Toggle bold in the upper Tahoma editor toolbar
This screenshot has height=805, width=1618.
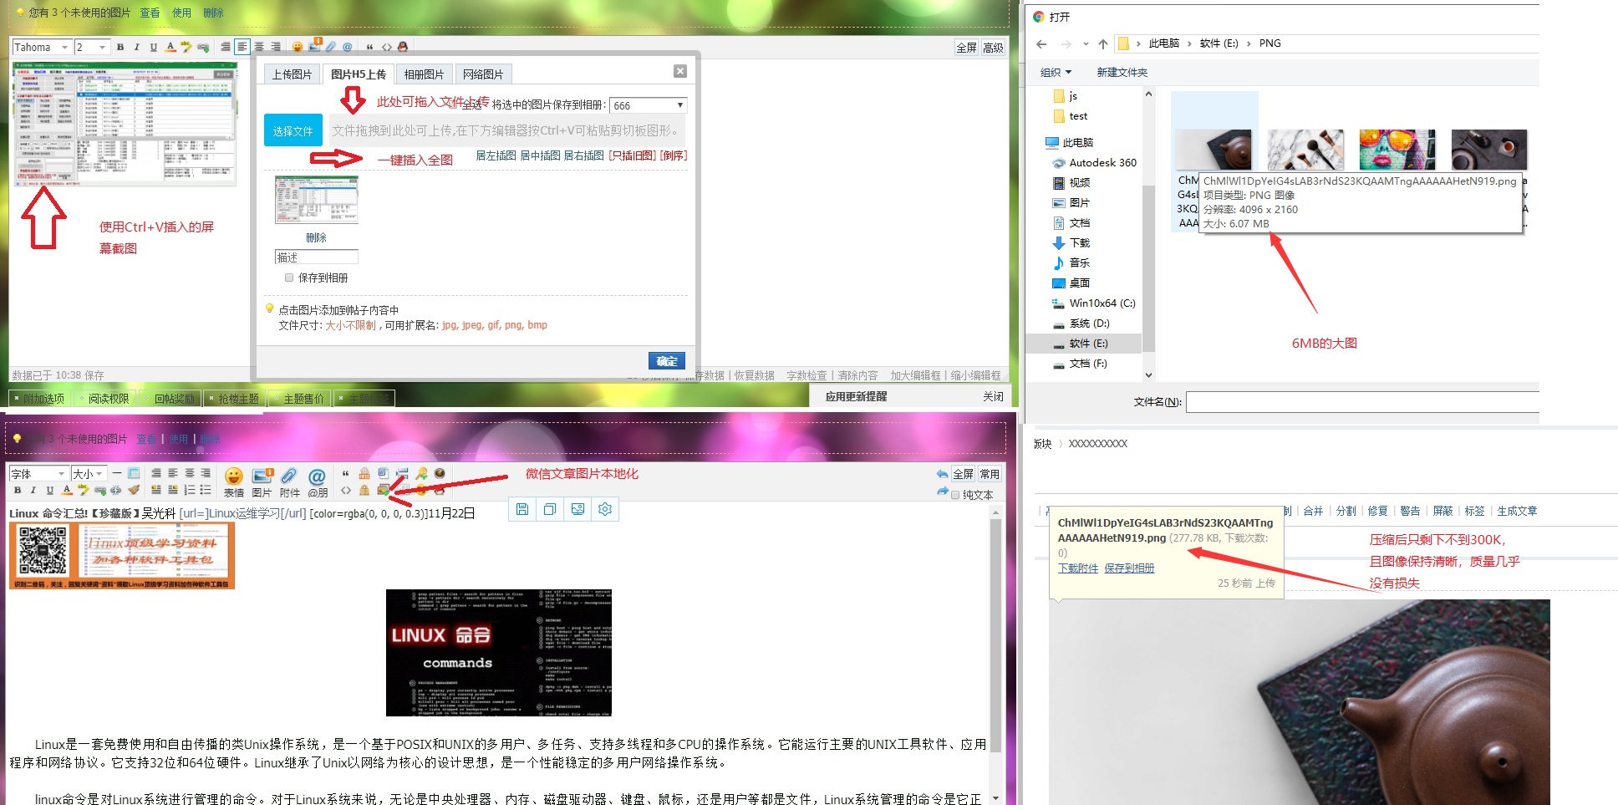coord(120,48)
